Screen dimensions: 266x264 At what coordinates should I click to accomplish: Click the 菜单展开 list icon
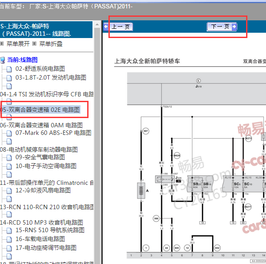point(2,44)
